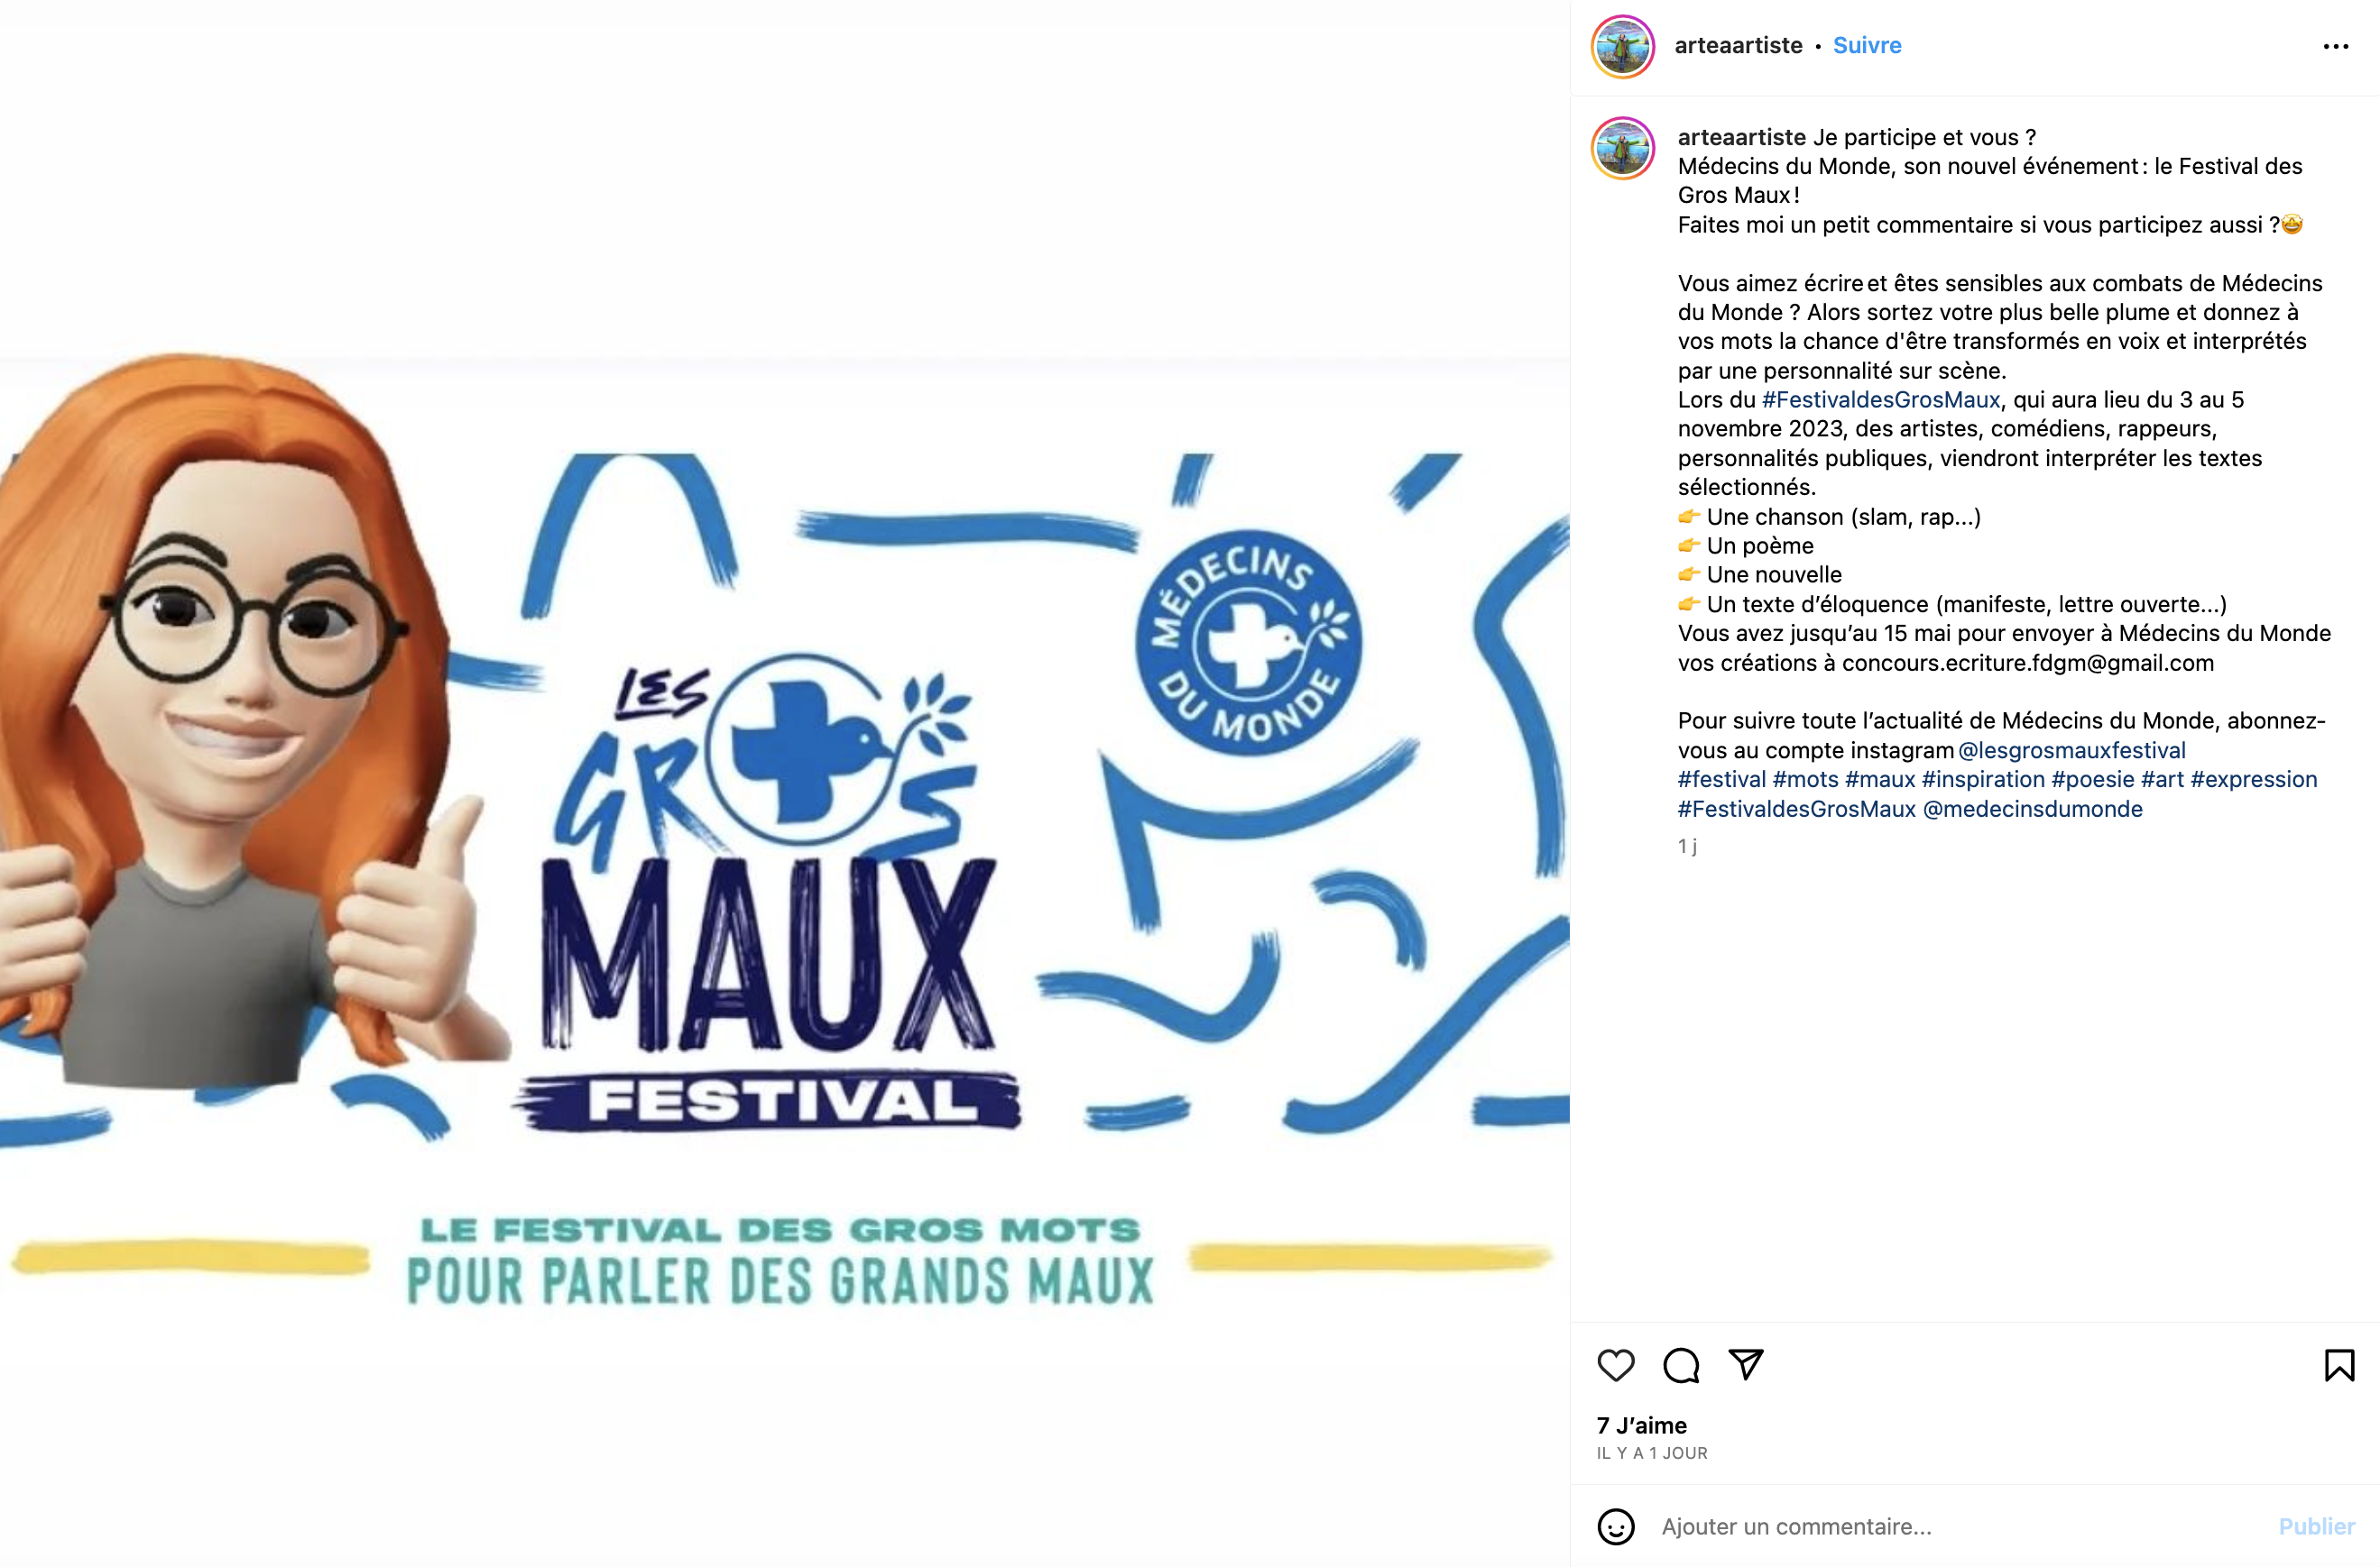Open the #festival hashtag
Viewport: 2380px width, 1567px height.
tap(1721, 780)
